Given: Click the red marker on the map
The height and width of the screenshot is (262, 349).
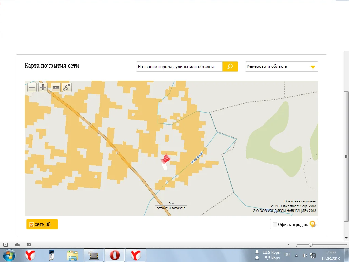Looking at the screenshot, I should (166, 159).
